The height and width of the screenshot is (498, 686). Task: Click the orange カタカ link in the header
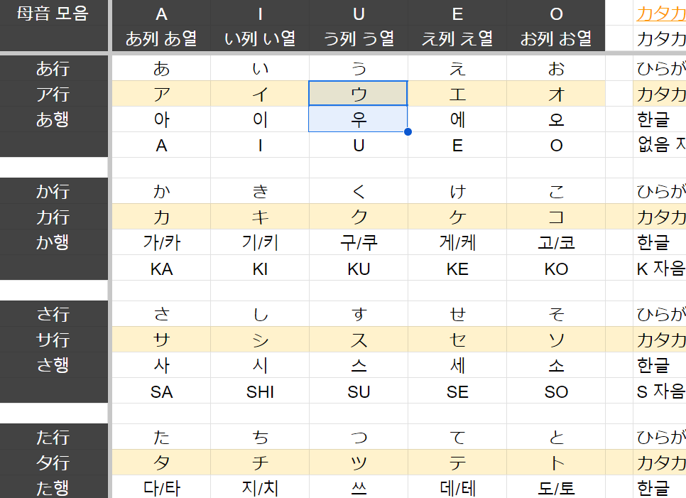click(x=660, y=13)
